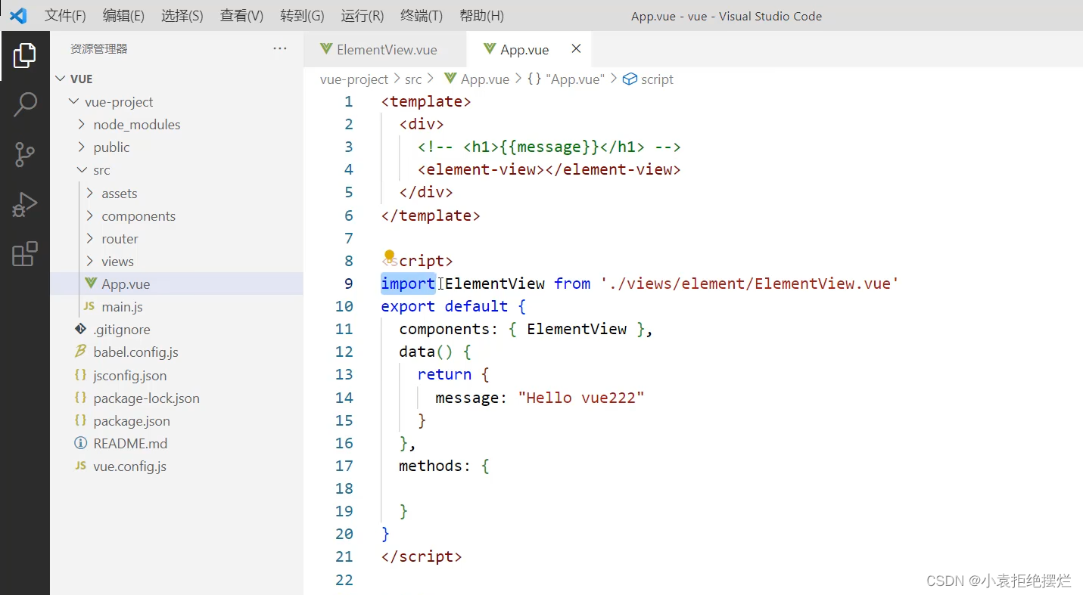Click the JS icon beside vue.config.js

(80, 466)
